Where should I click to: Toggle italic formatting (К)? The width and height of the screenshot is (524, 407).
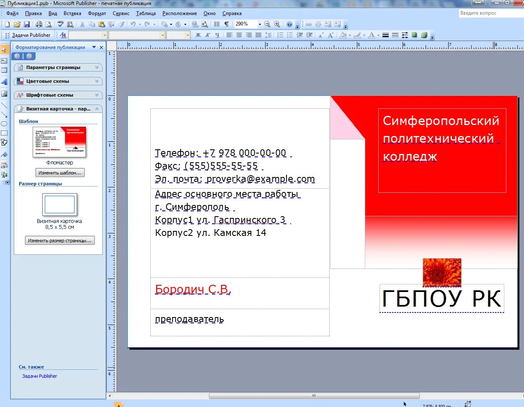pos(207,35)
